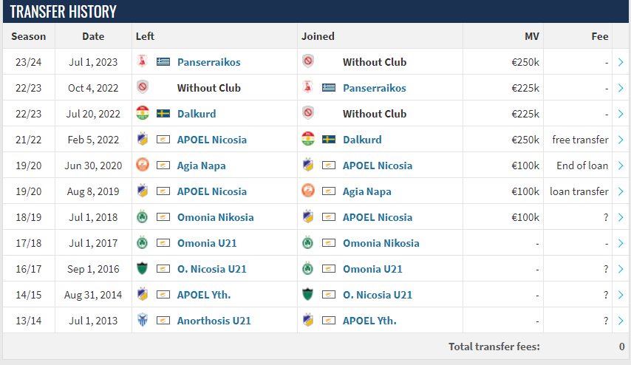This screenshot has width=631, height=365.
Task: Click the Anorthosis U21 club link
Action: [x=214, y=321]
